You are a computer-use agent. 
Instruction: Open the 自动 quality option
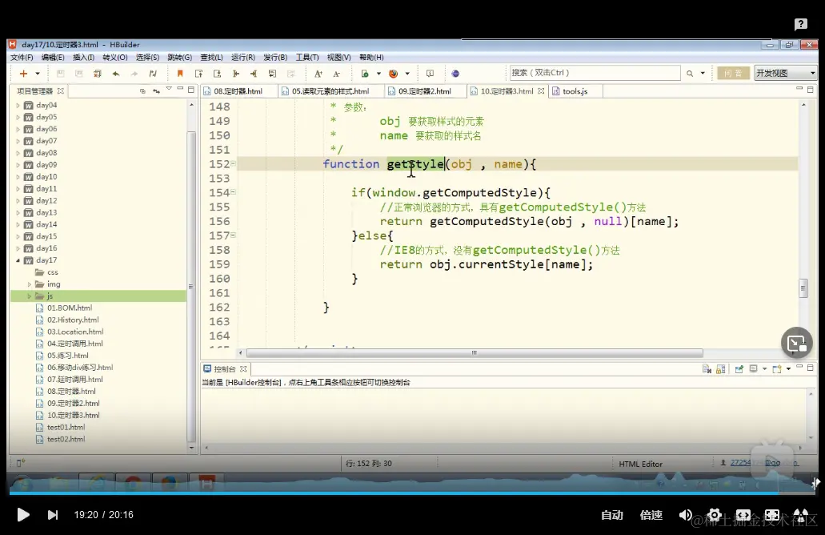click(612, 515)
